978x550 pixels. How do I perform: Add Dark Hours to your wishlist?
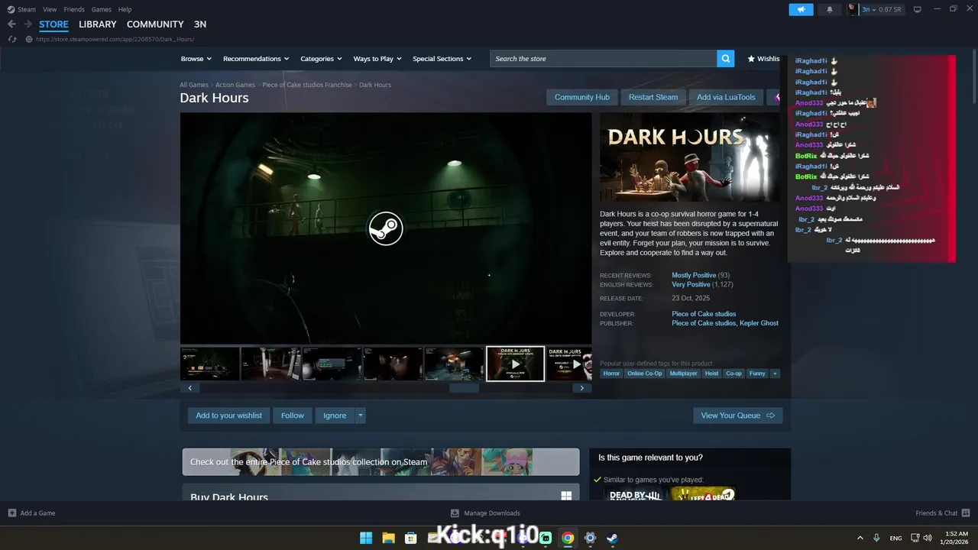(x=228, y=416)
